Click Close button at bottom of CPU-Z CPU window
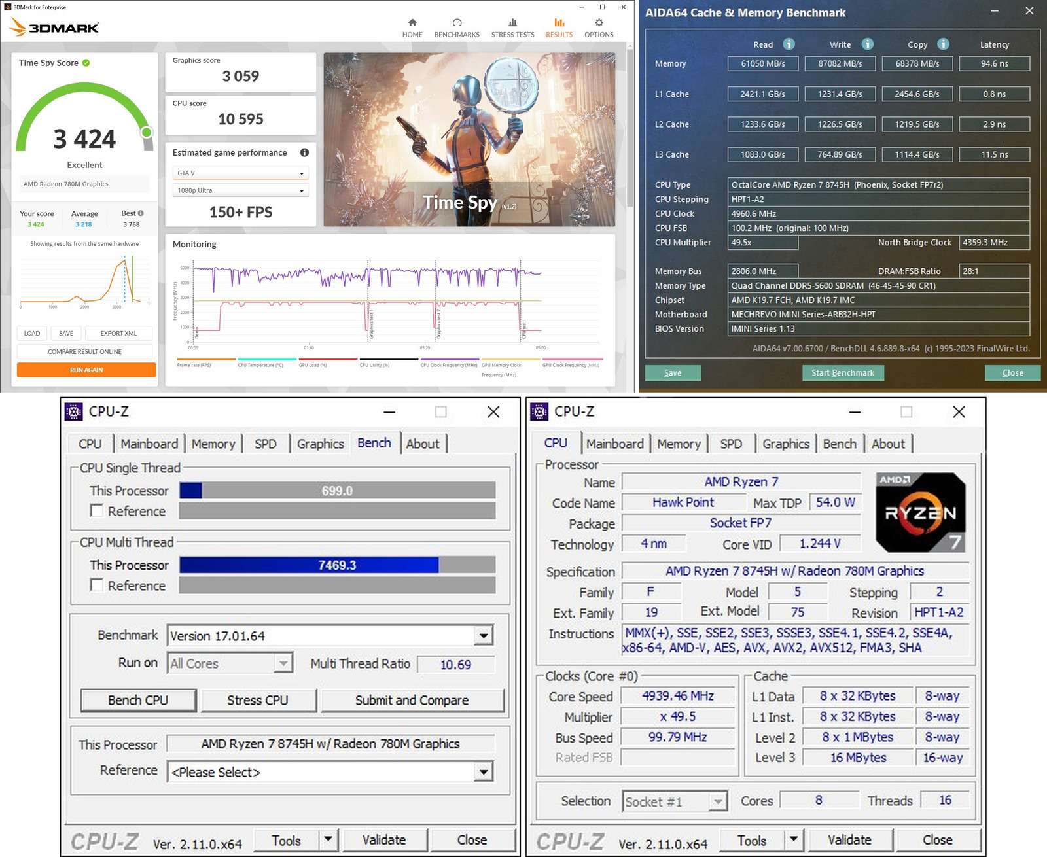 (938, 839)
